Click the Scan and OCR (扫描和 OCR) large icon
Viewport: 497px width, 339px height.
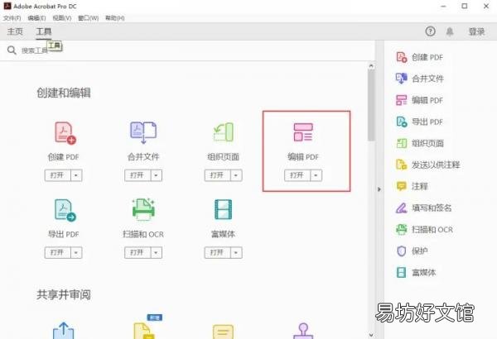(x=143, y=209)
